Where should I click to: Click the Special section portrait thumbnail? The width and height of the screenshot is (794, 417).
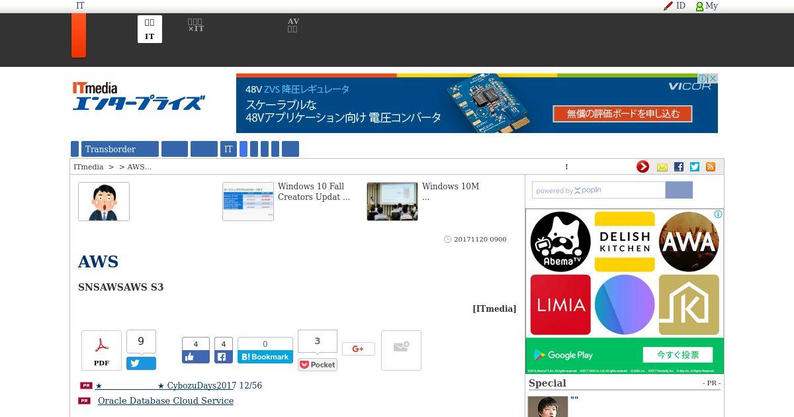point(548,406)
